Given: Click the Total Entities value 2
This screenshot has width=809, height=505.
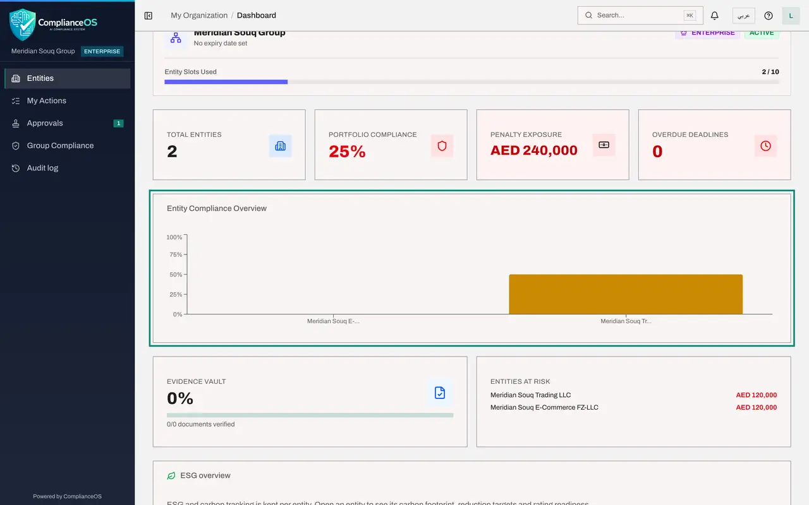Looking at the screenshot, I should (172, 151).
